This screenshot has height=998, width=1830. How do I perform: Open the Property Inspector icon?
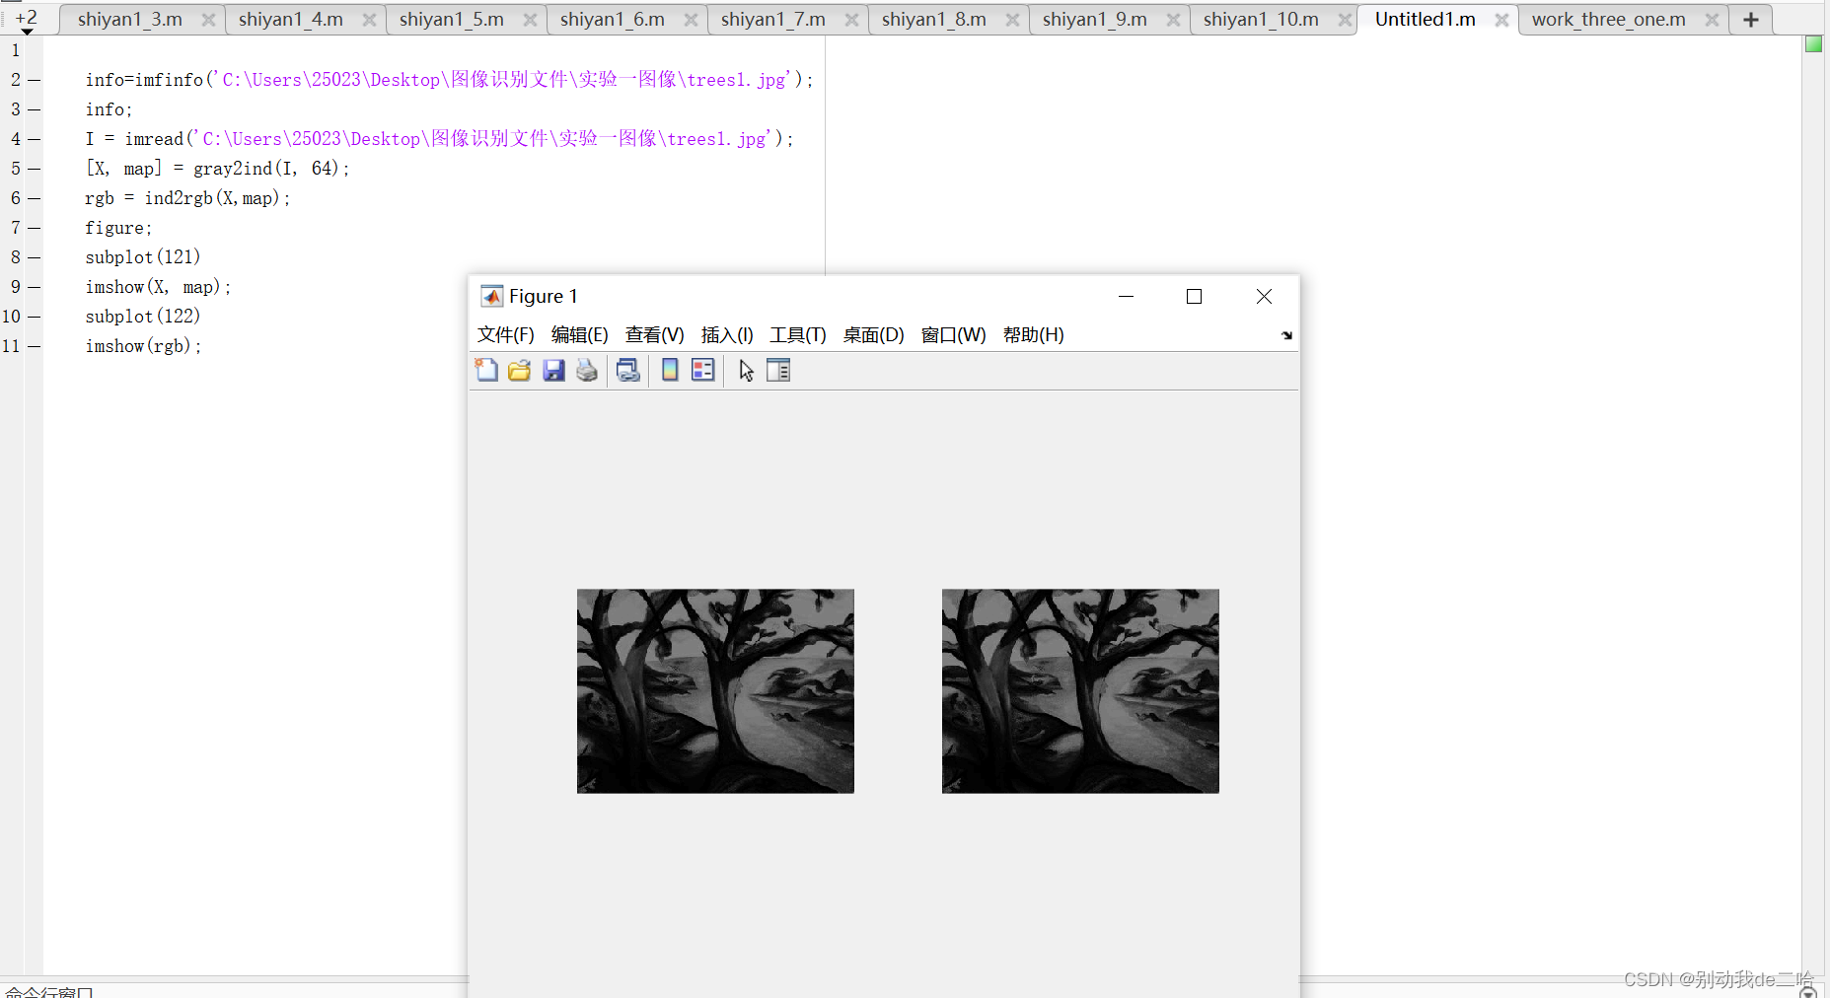tap(778, 370)
